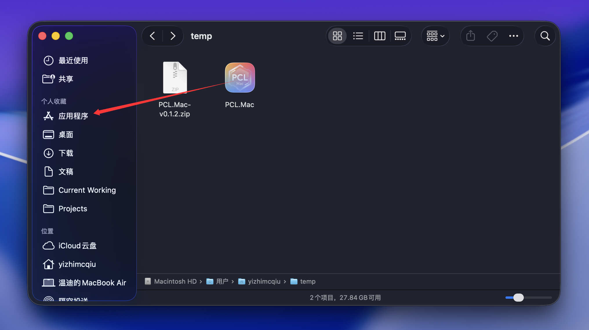Image resolution: width=589 pixels, height=330 pixels.
Task: Open 应用程序 in the sidebar
Action: [73, 116]
